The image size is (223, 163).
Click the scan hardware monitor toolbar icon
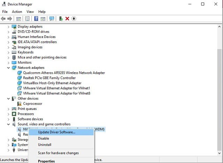click(x=52, y=18)
